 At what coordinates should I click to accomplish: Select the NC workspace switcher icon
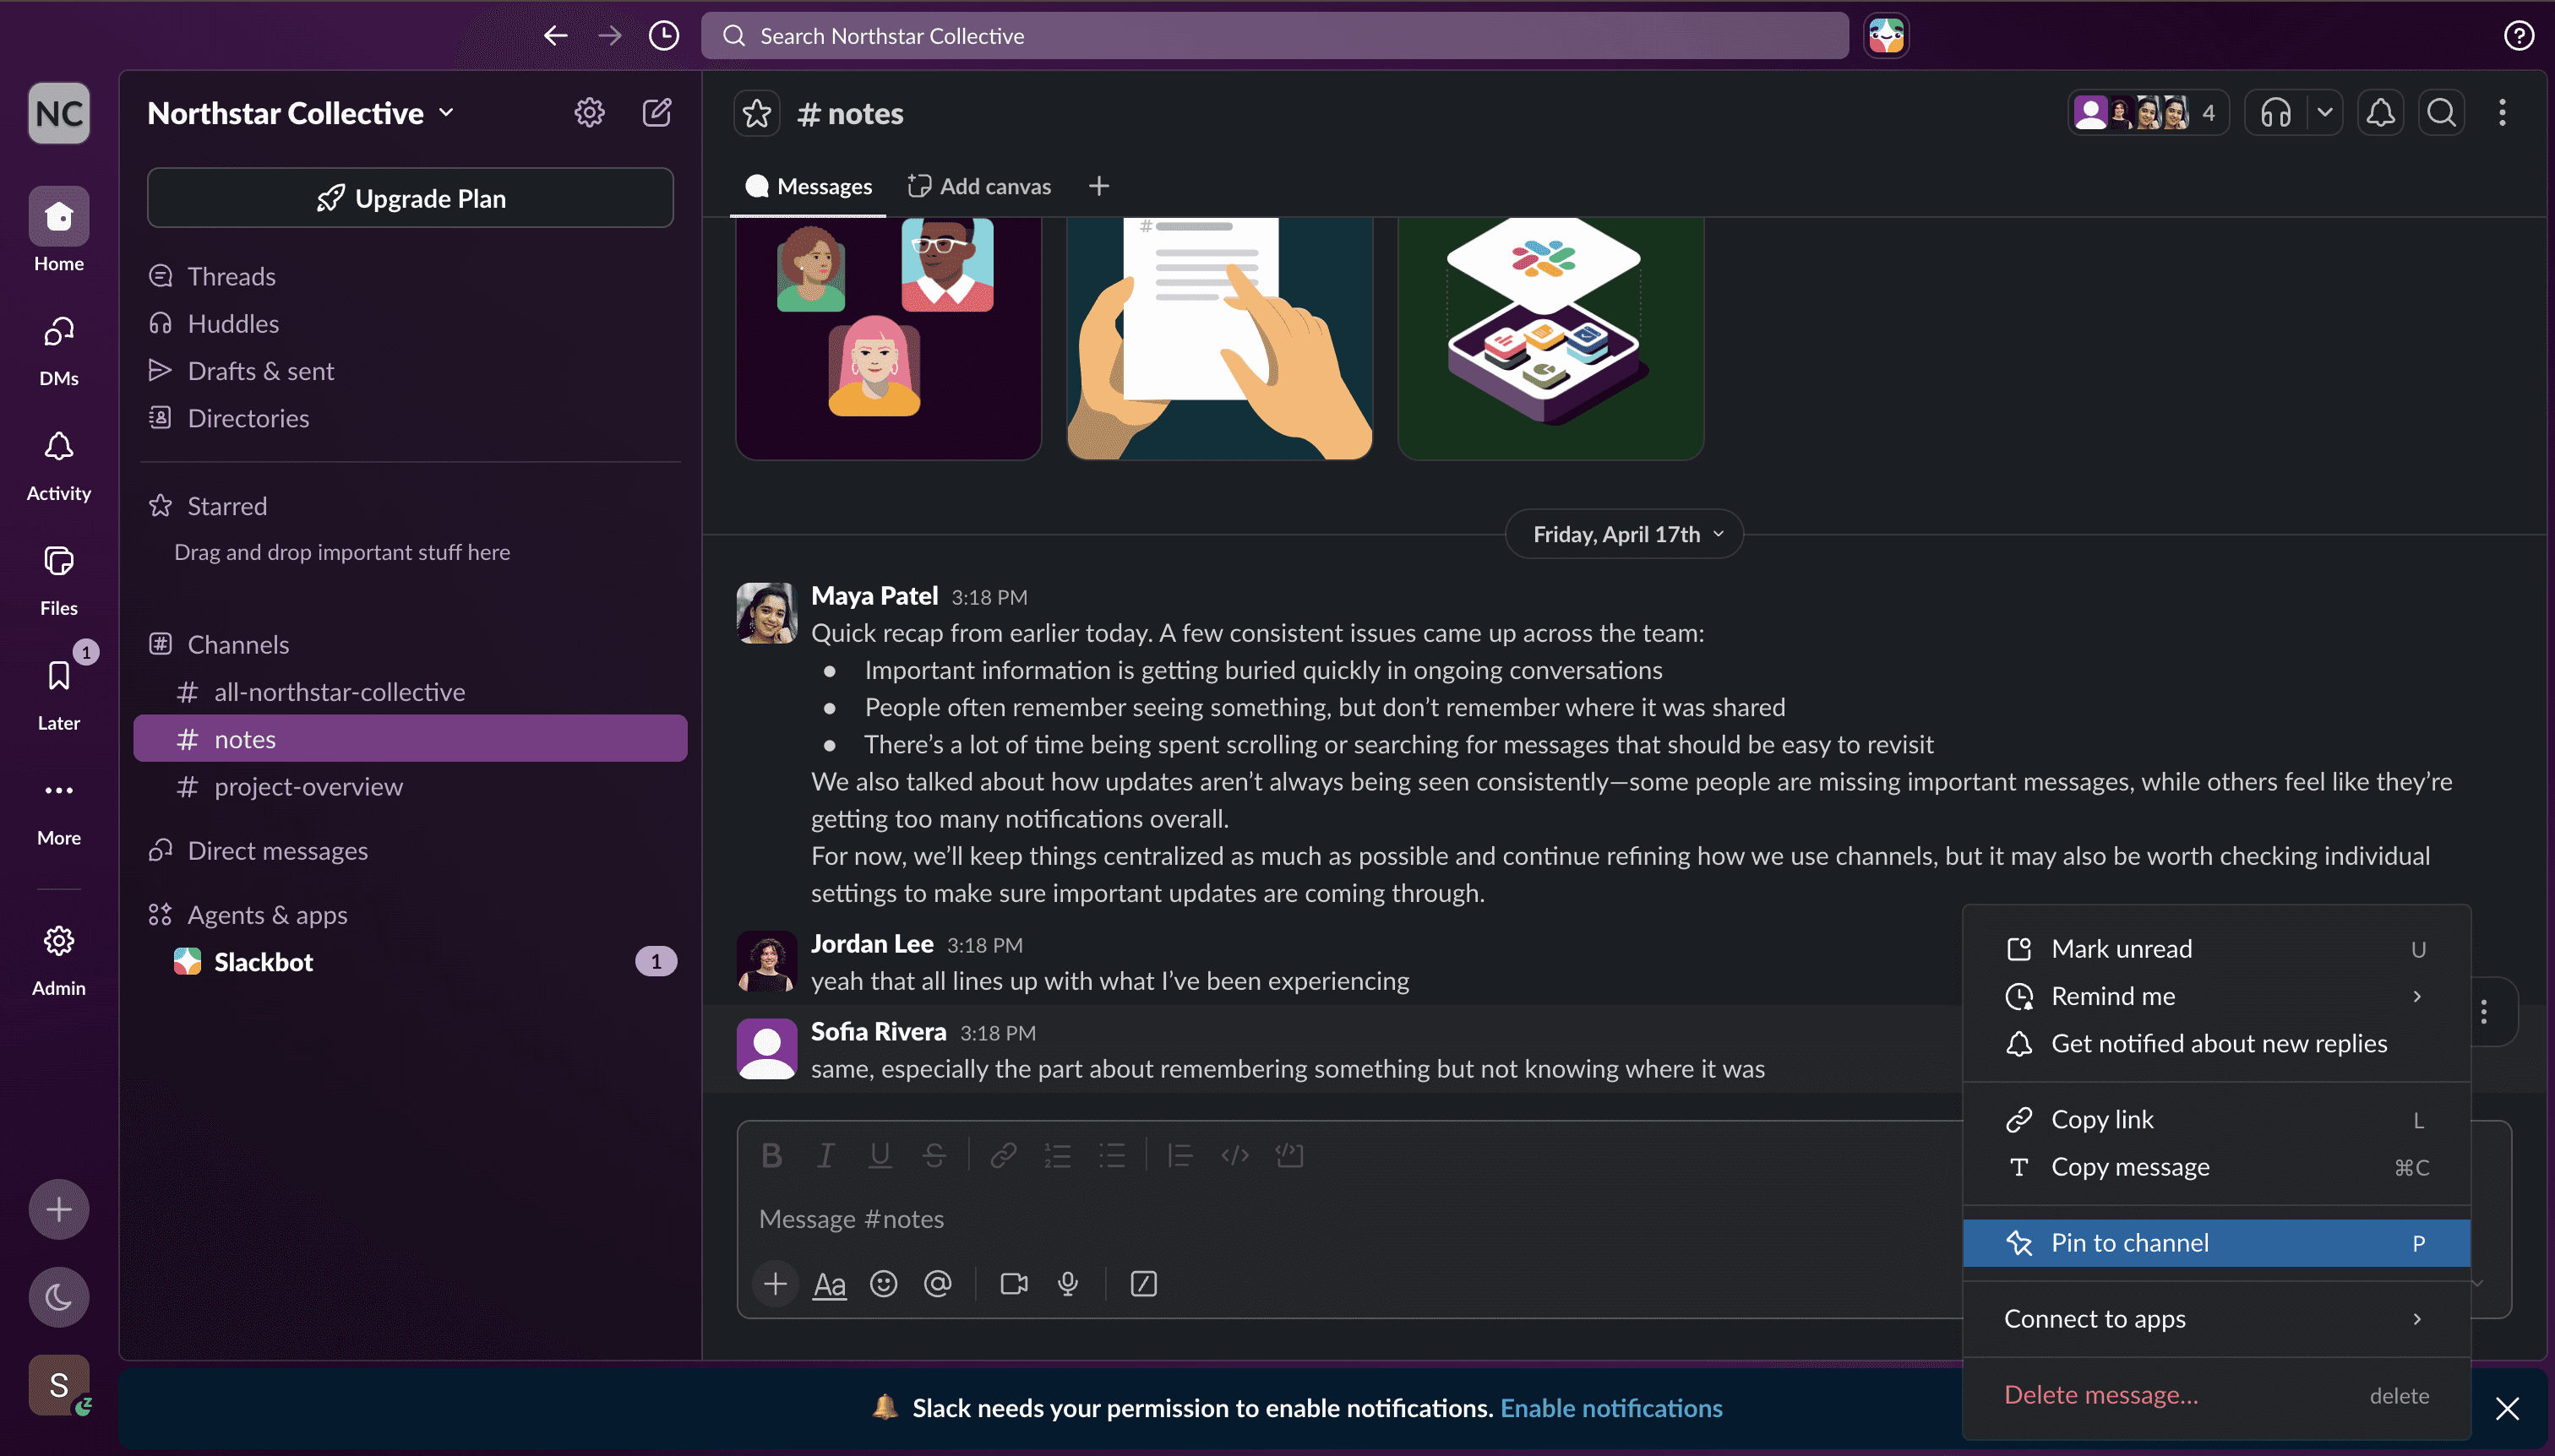(x=59, y=113)
